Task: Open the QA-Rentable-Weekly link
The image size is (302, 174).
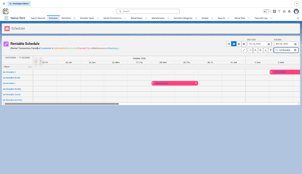Action: point(12,89)
